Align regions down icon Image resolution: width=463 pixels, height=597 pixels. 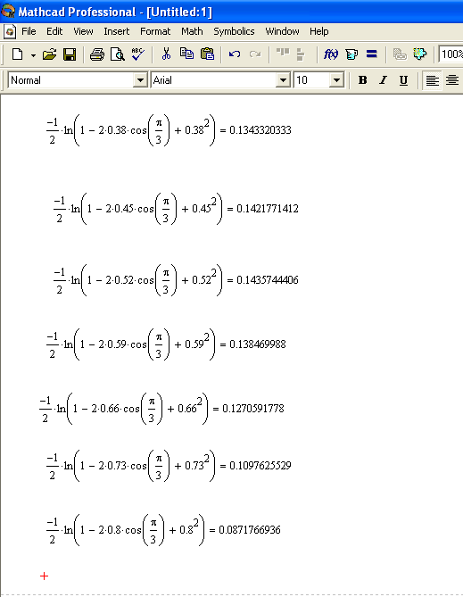pyautogui.click(x=300, y=54)
